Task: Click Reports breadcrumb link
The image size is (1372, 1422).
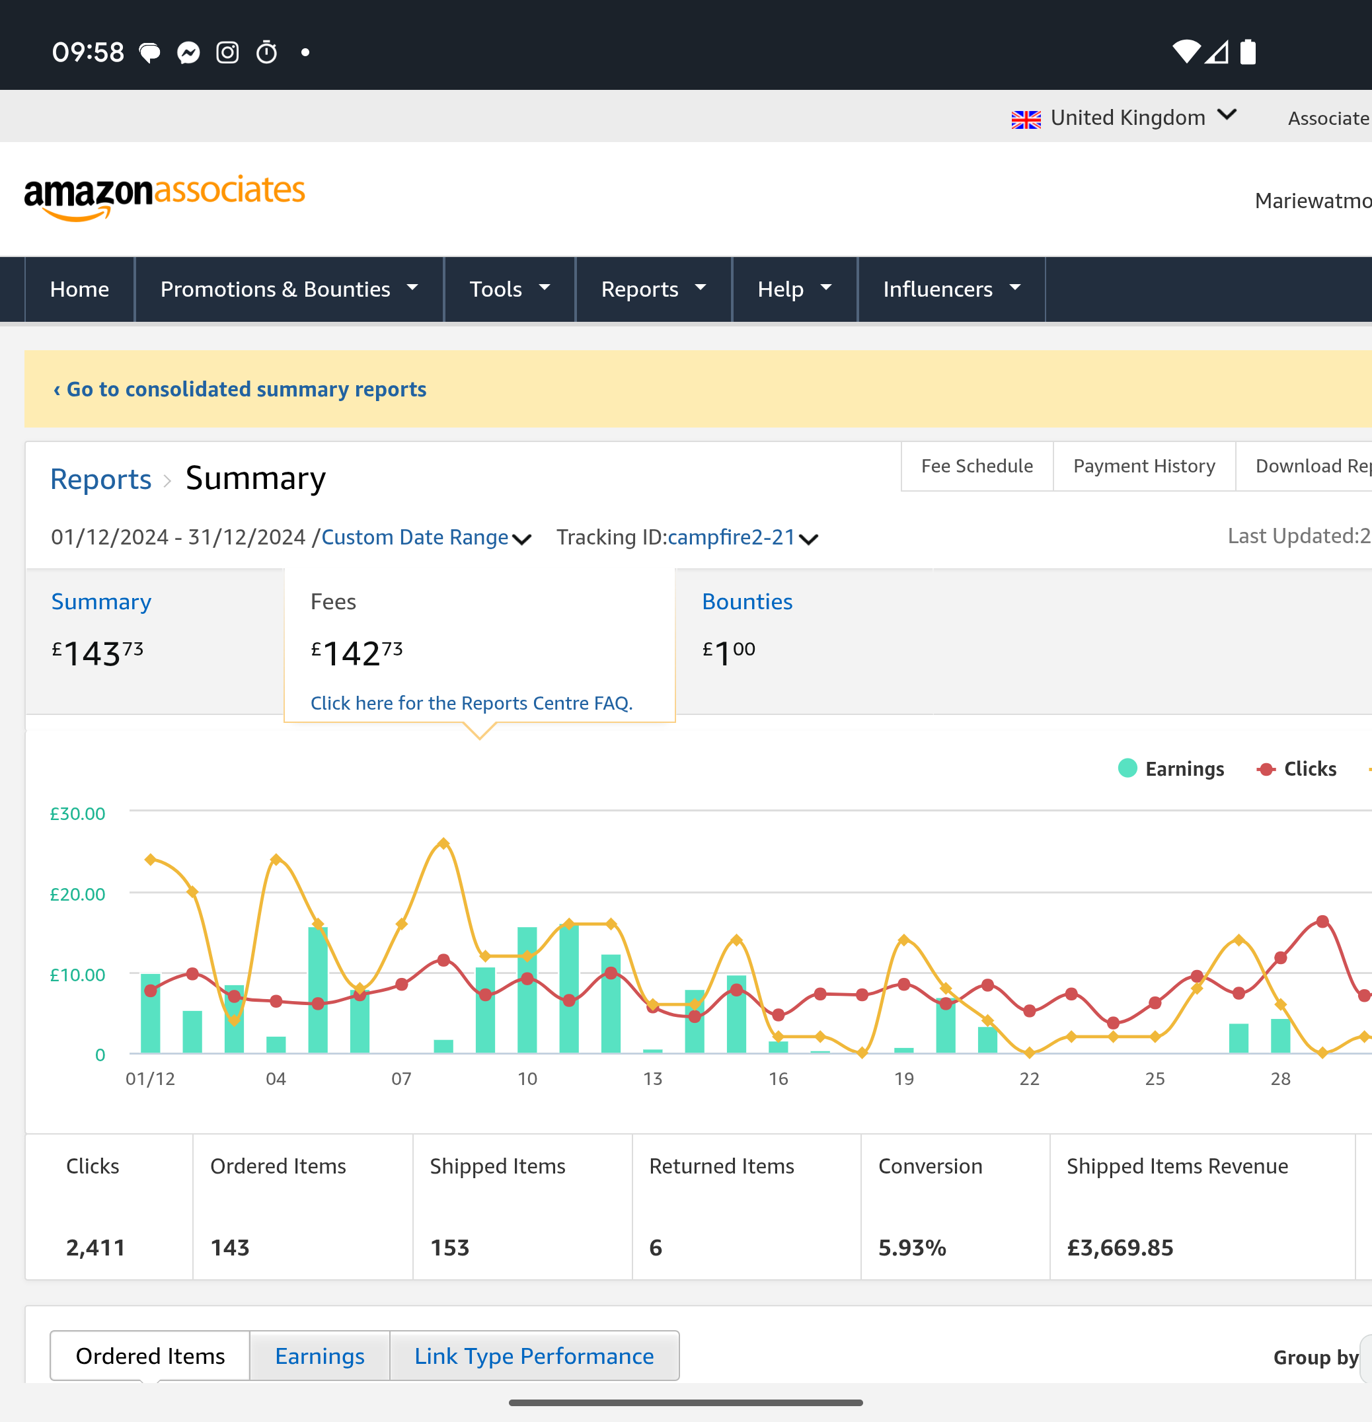Action: pos(101,480)
